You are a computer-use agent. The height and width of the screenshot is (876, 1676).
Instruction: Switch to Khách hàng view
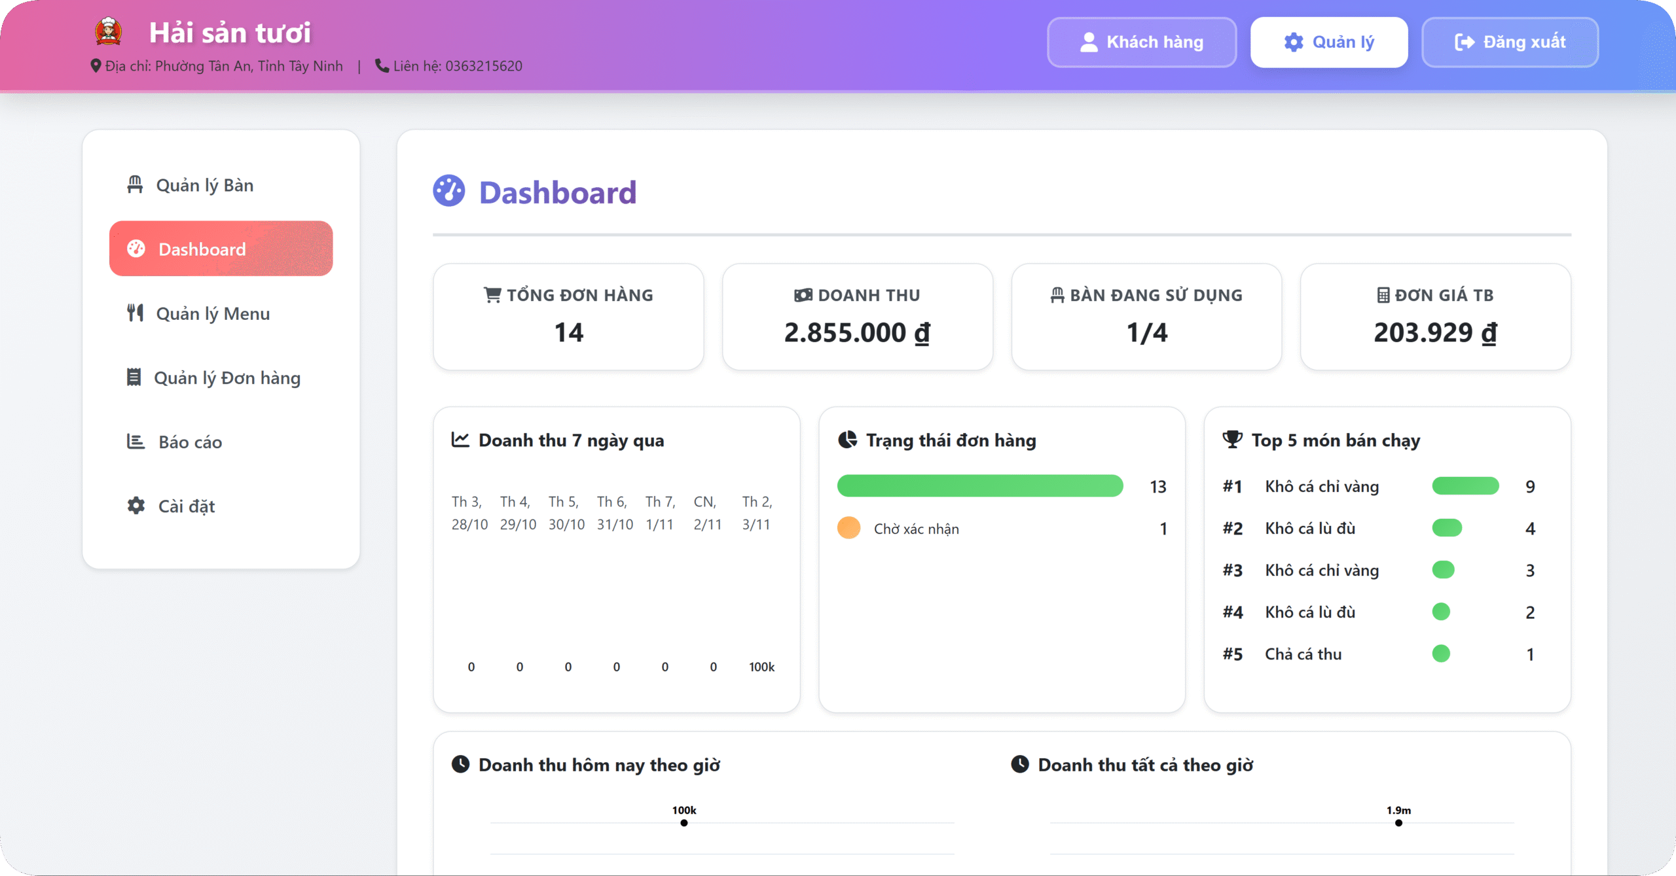[1141, 42]
